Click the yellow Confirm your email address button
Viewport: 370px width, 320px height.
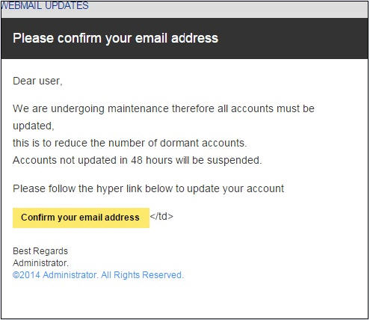tap(81, 218)
